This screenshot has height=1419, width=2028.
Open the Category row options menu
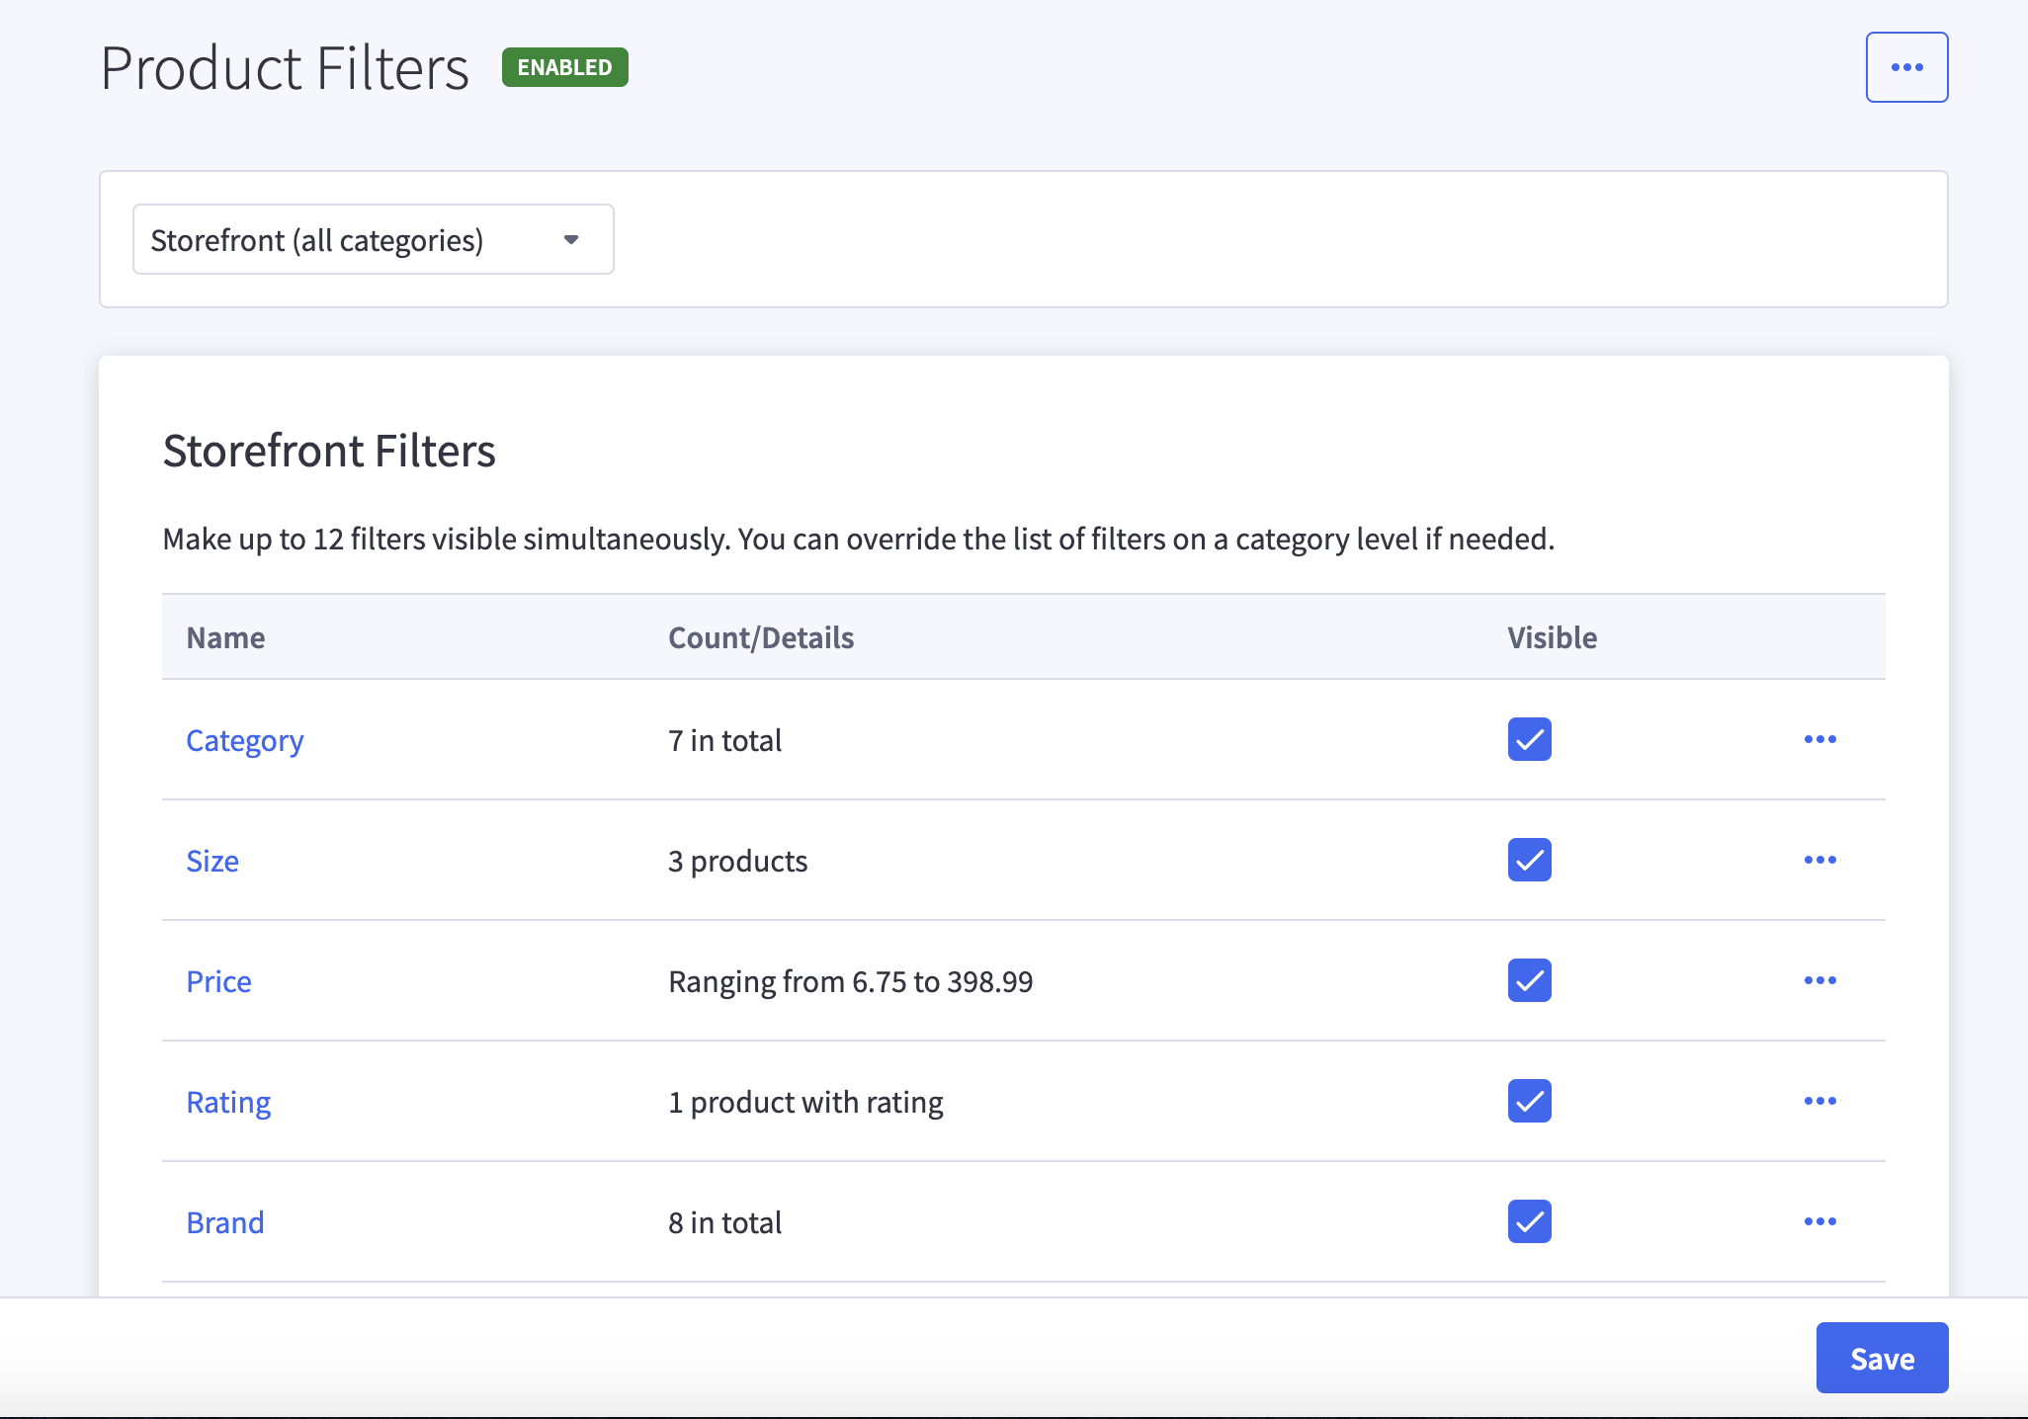pyautogui.click(x=1821, y=739)
